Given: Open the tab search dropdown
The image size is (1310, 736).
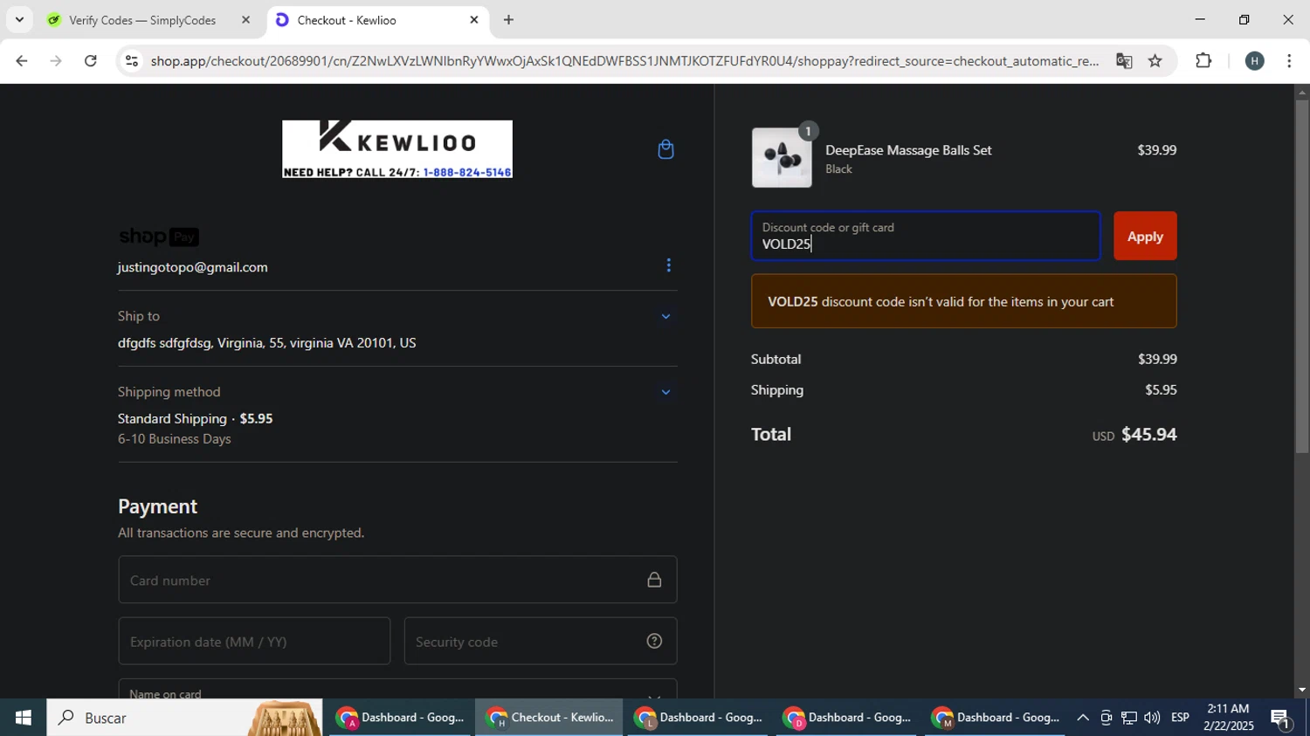Looking at the screenshot, I should pyautogui.click(x=19, y=20).
